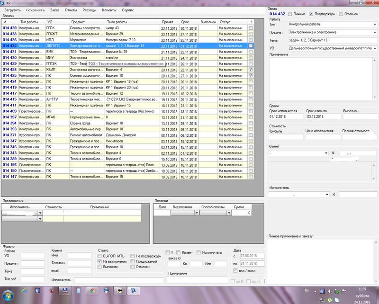Switch to the KP app taskbar icon

coord(134,290)
